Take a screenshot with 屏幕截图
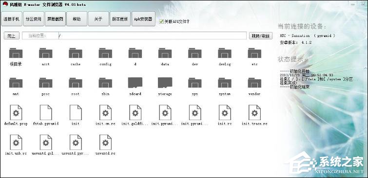This screenshot has width=368, height=178. 55,19
